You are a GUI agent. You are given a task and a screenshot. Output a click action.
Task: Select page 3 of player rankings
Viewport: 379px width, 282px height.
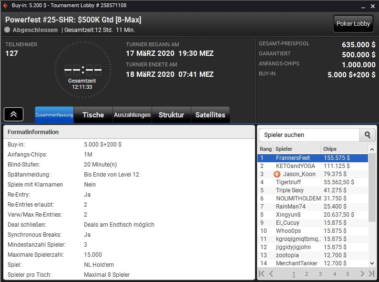tap(320, 274)
